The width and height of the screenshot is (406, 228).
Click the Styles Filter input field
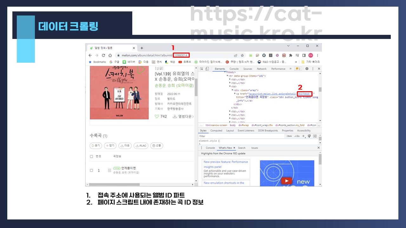(241, 136)
